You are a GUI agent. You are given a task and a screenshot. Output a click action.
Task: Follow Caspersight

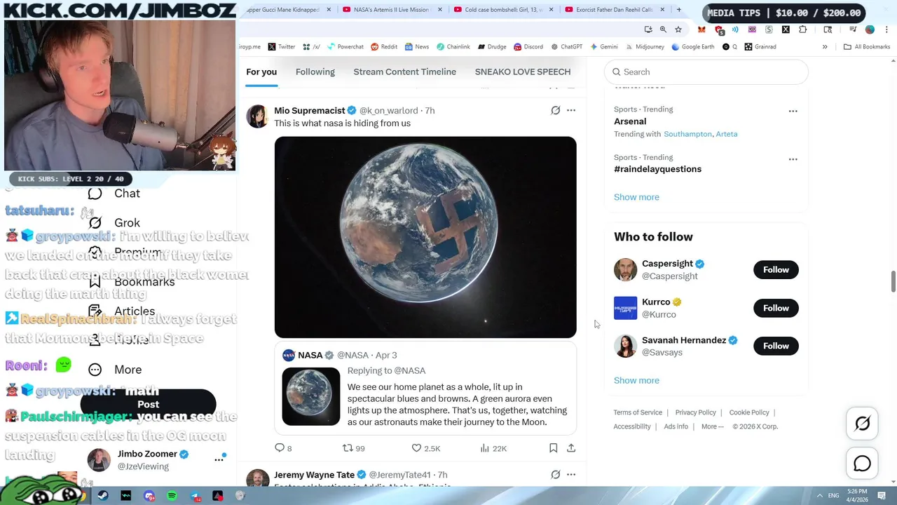pos(776,270)
